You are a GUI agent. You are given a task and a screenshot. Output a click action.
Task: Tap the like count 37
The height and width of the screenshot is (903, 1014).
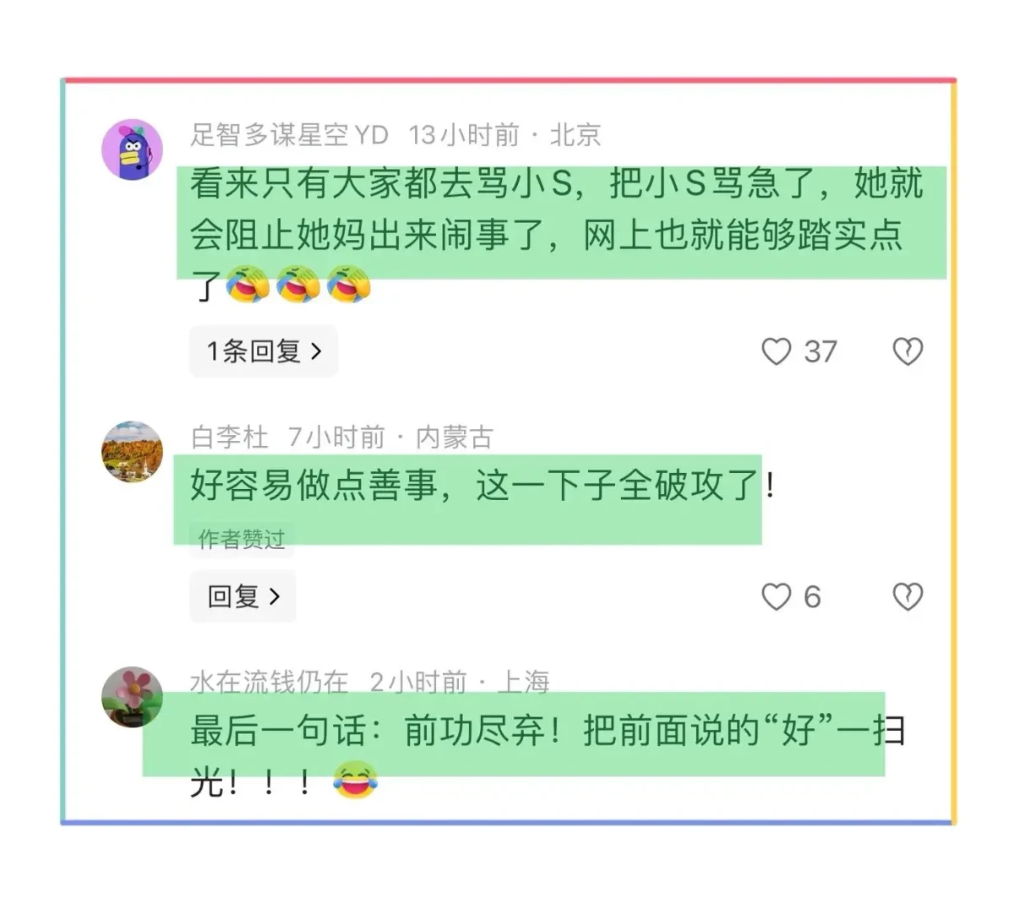[820, 351]
